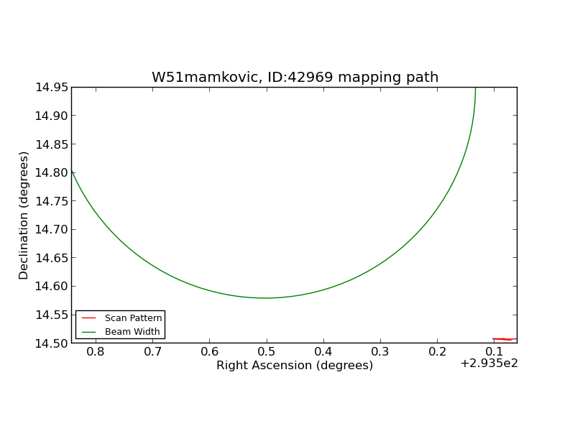Click y-axis tick label 14.80

click(52, 172)
